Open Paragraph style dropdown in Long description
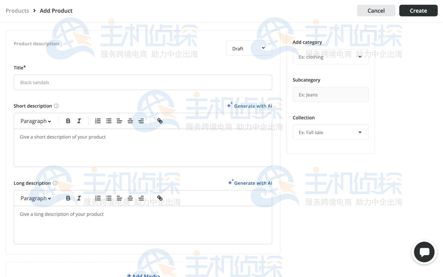The height and width of the screenshot is (277, 443). click(36, 198)
